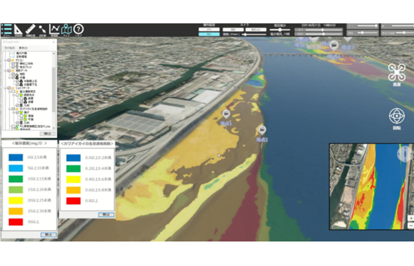Toggle the 地形データ folder checkbox
414x266 pixels.
(x=9, y=71)
